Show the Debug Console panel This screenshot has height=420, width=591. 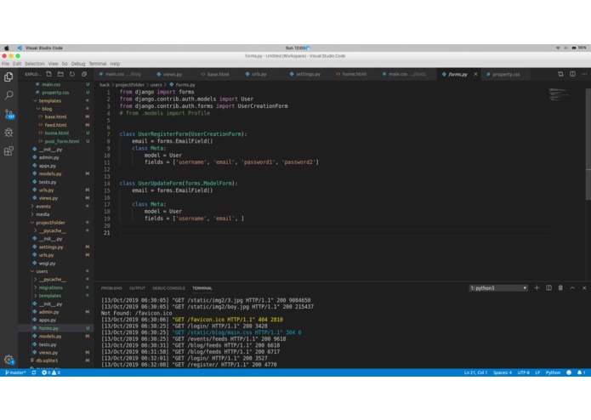169,288
